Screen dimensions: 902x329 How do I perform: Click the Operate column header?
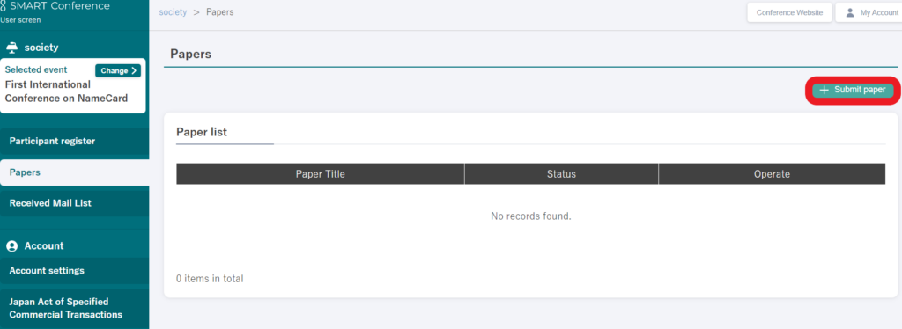tap(772, 174)
